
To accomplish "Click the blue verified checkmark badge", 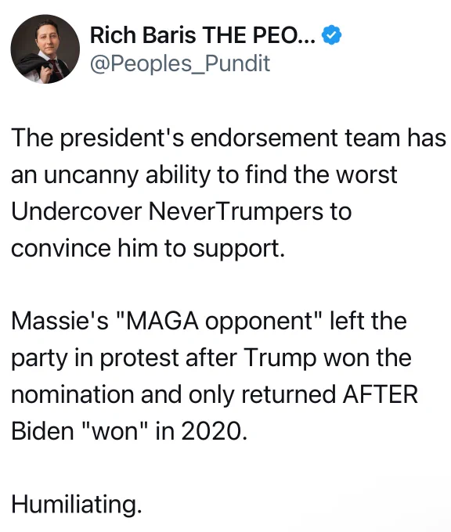I will click(331, 34).
